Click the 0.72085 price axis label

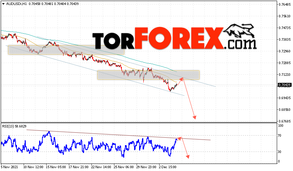[285, 63]
